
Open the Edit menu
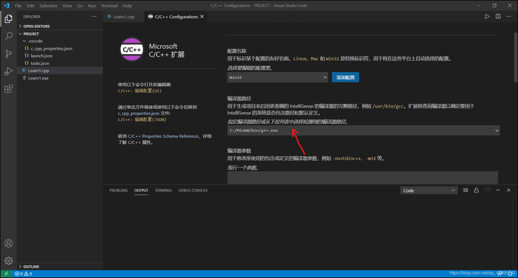[30, 6]
